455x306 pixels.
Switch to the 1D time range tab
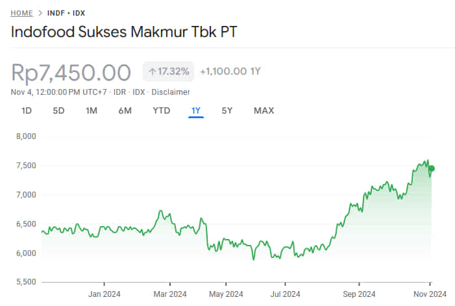pos(27,110)
